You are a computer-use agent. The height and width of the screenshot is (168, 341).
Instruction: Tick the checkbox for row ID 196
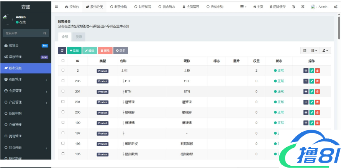pyautogui.click(x=63, y=143)
